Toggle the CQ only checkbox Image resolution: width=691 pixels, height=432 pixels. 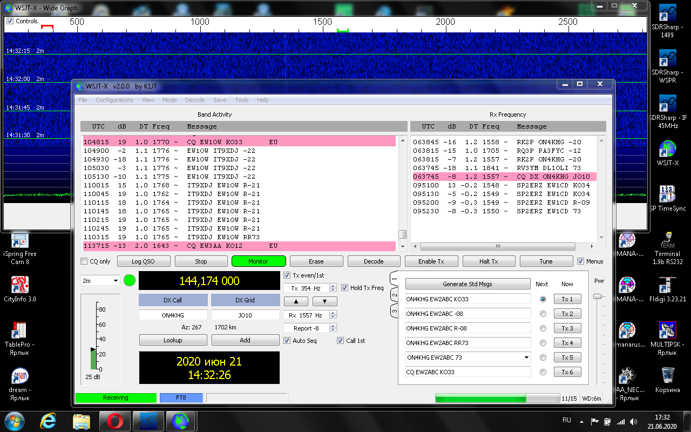tap(84, 262)
